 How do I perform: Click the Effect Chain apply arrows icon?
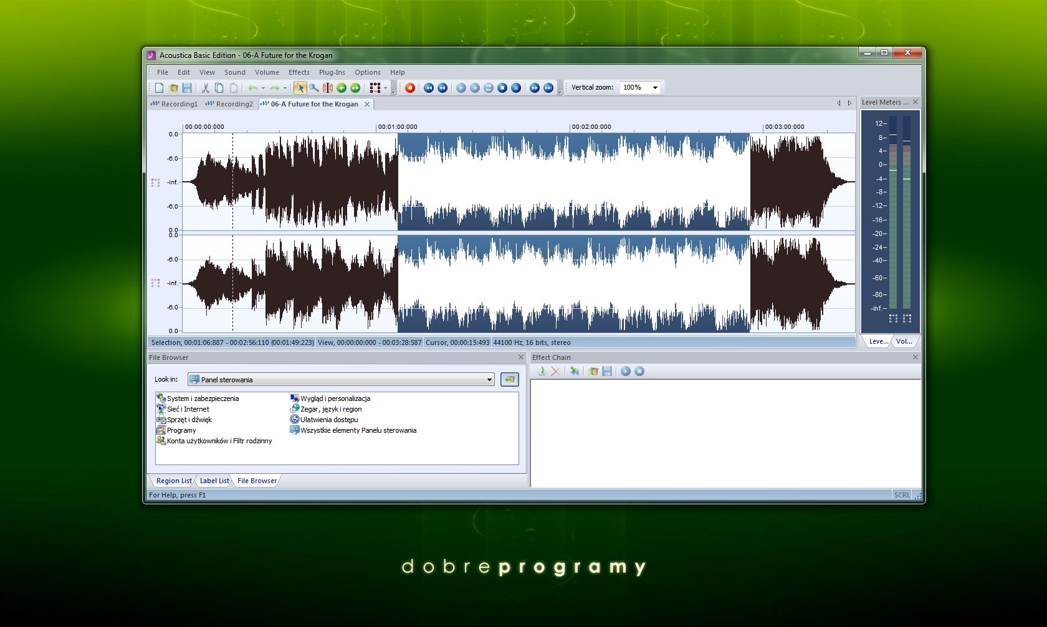574,371
